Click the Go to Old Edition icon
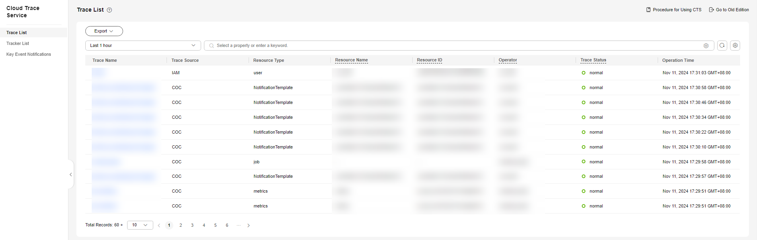Image resolution: width=757 pixels, height=240 pixels. pyautogui.click(x=711, y=10)
